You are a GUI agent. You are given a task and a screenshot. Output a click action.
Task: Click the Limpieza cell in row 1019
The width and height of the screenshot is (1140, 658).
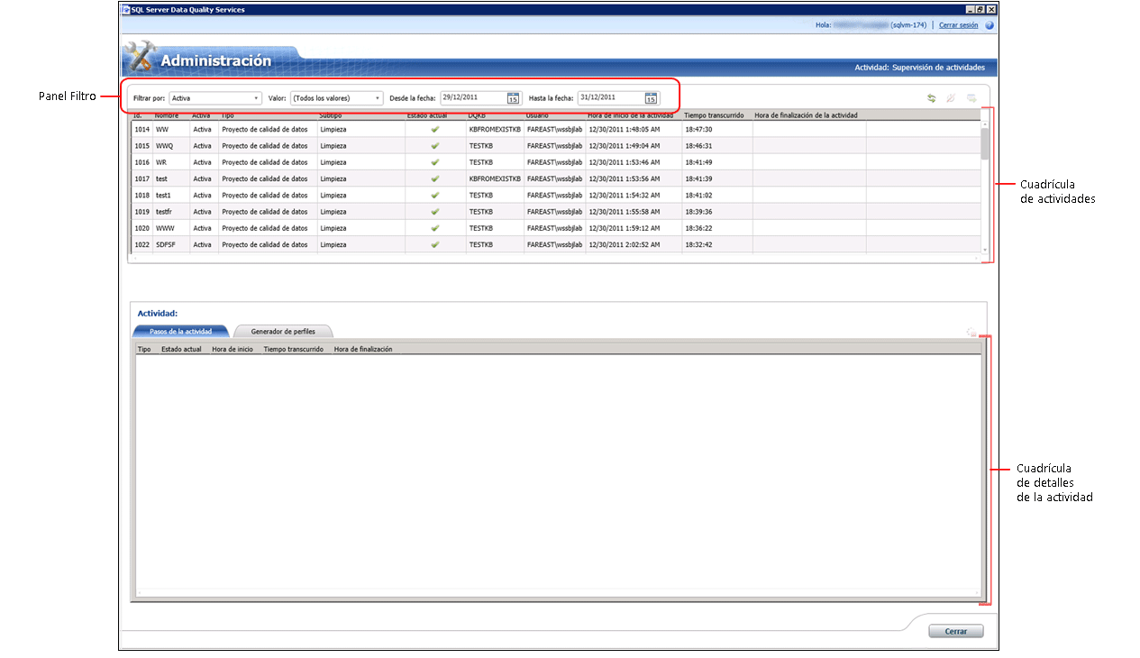coord(333,212)
